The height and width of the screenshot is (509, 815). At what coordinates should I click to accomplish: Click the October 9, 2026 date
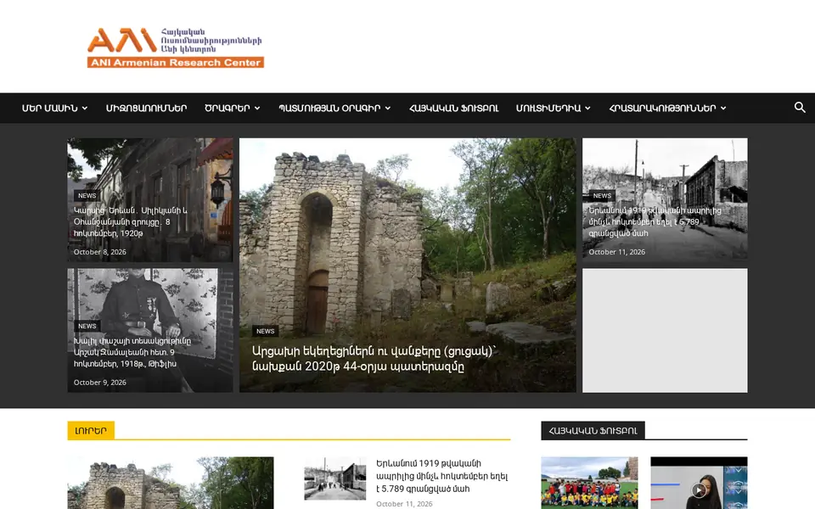pyautogui.click(x=100, y=383)
